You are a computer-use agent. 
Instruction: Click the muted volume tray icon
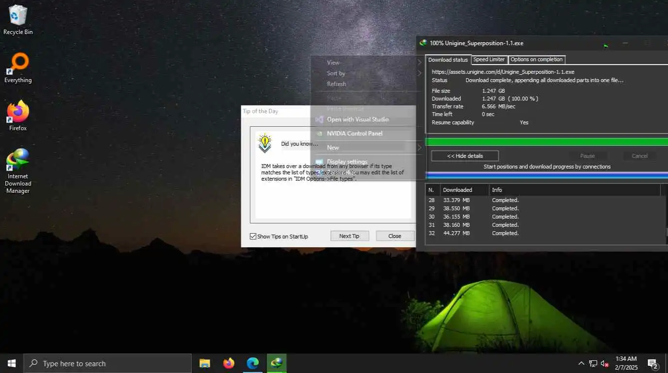(x=605, y=363)
